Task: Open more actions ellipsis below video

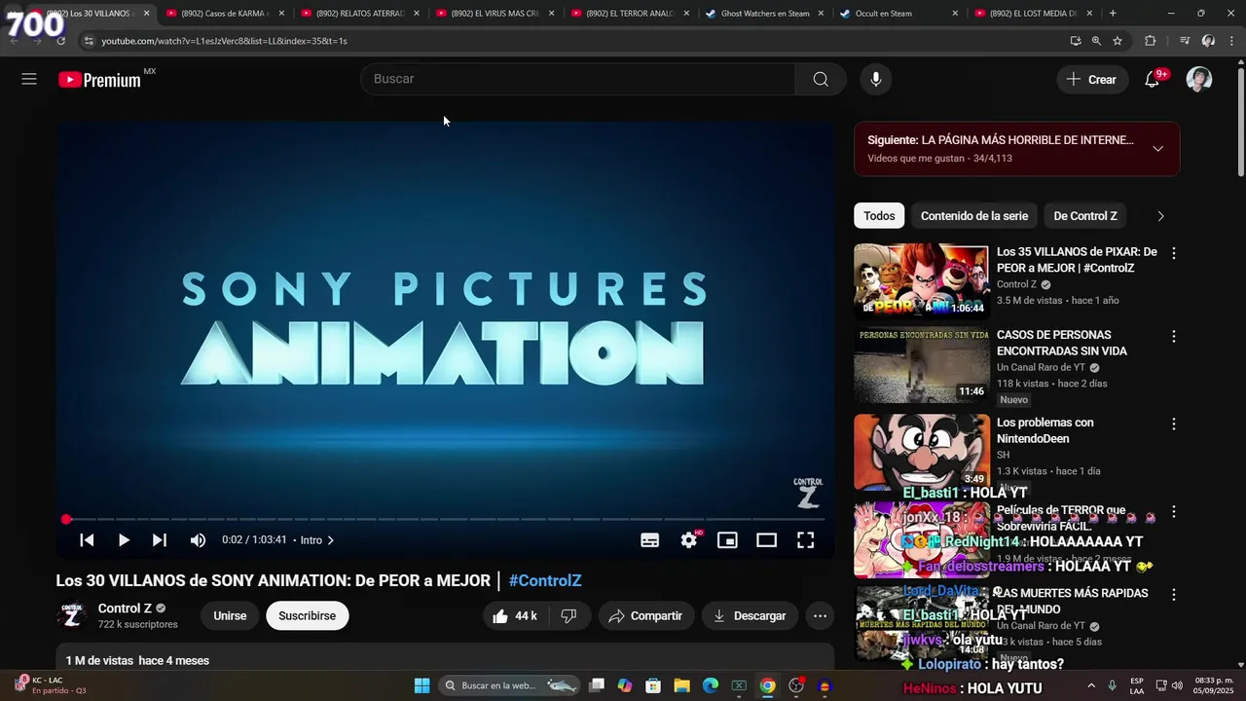Action: click(820, 616)
